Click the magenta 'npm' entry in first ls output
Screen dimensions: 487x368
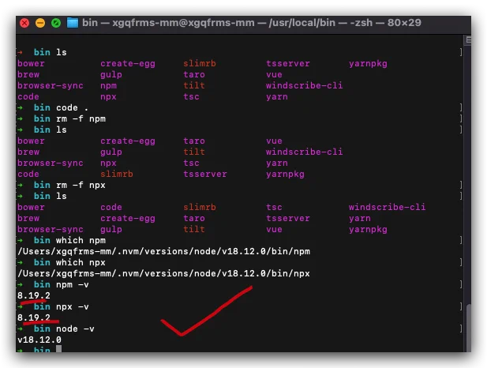[108, 86]
